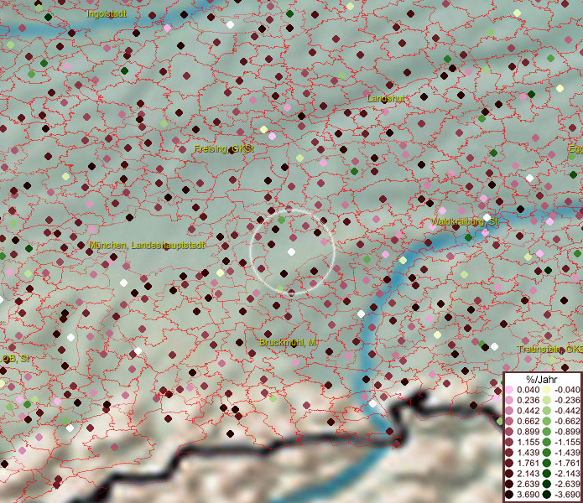Select the dark red swatch for 1.439
The width and height of the screenshot is (583, 503).
pos(509,453)
